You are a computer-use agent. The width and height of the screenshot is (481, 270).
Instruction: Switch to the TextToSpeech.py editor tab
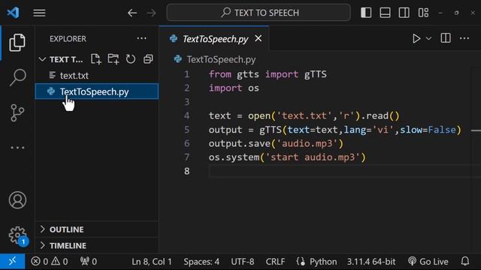point(215,39)
